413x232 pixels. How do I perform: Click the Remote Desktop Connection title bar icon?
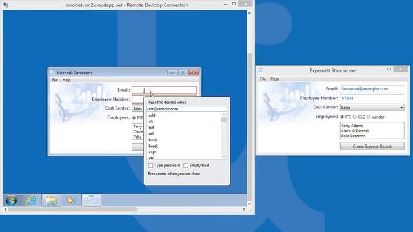click(6, 5)
